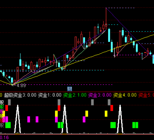Click the first white triangle spike on the left
Image resolution: width=154 pixels, height=140 pixels.
[18, 119]
